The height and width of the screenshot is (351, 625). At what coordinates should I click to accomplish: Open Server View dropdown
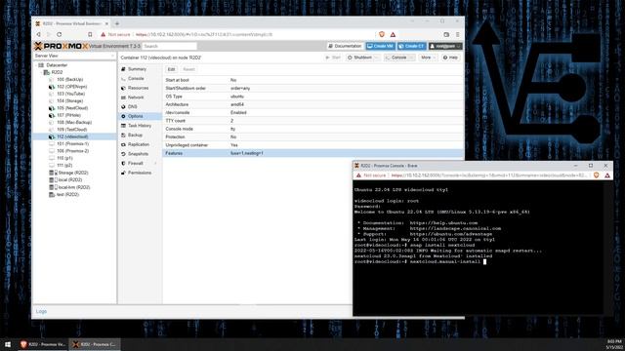pyautogui.click(x=74, y=57)
